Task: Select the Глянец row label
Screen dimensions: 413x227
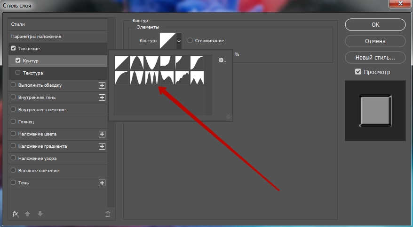Action: tap(26, 122)
